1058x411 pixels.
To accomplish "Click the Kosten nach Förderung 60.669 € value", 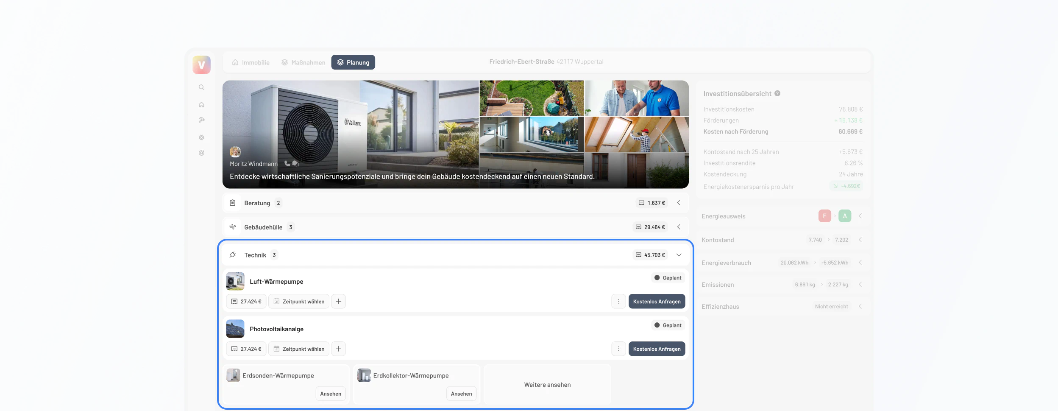I will click(x=850, y=131).
